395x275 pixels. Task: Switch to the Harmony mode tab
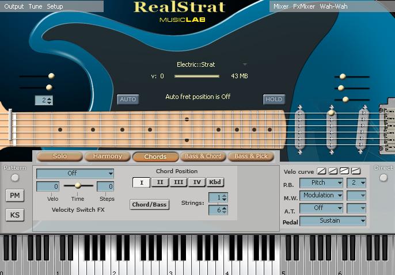coord(108,156)
